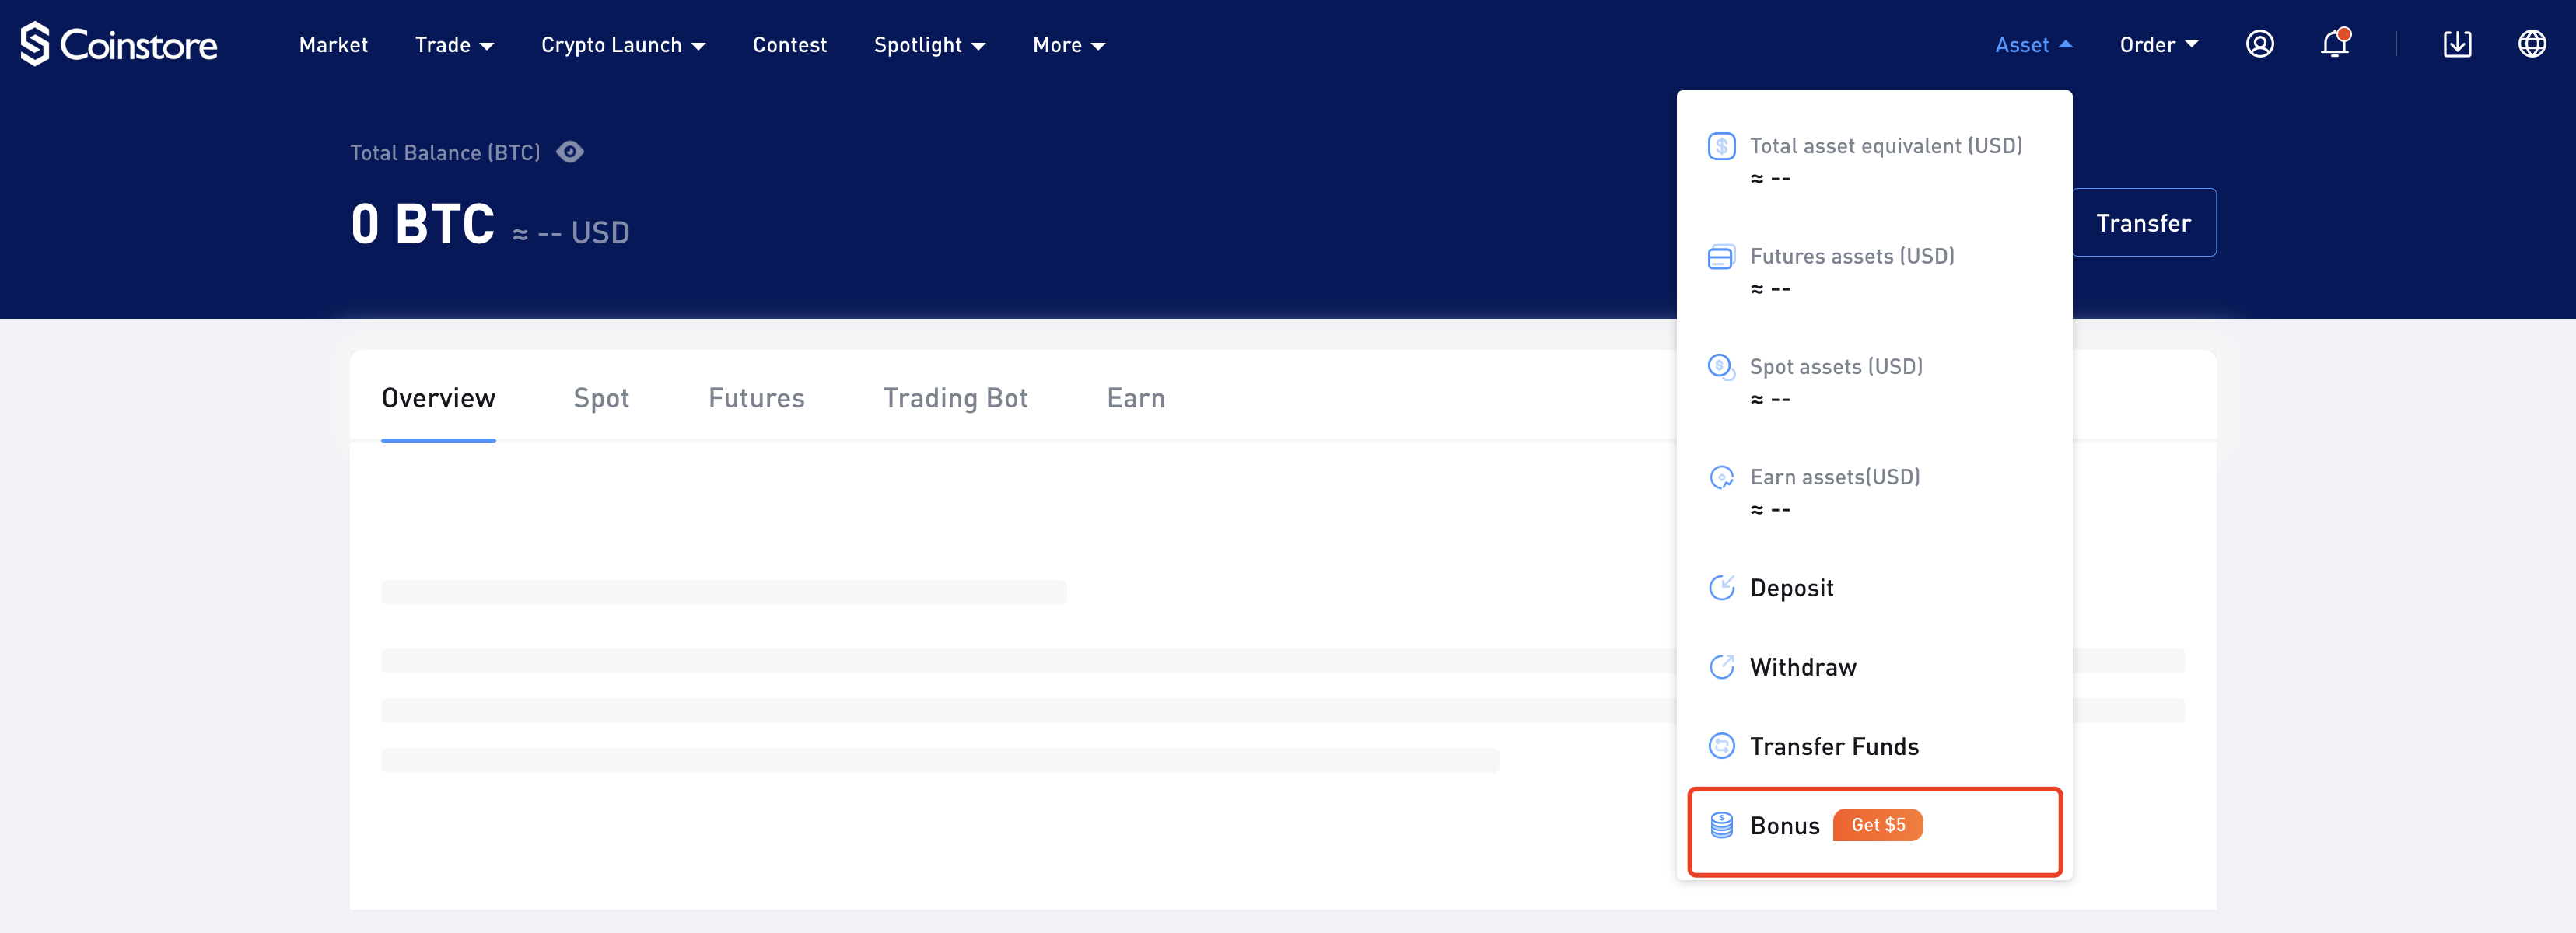Open the Market page

pos(333,45)
